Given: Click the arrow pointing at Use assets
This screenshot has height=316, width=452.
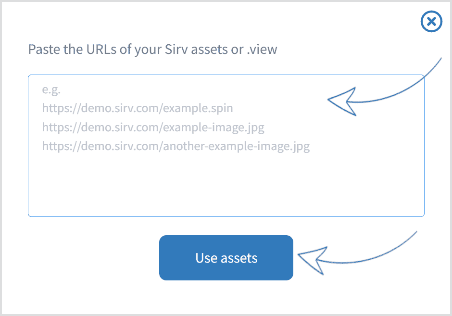Looking at the screenshot, I should [357, 253].
